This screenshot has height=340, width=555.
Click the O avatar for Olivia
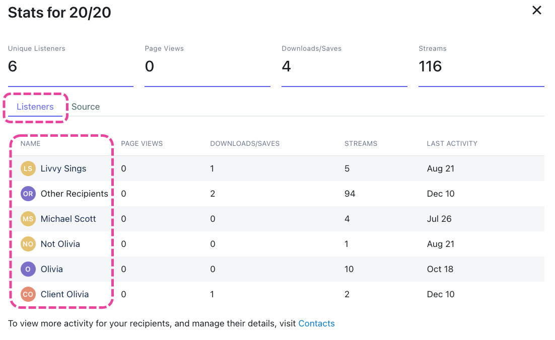[x=28, y=269]
